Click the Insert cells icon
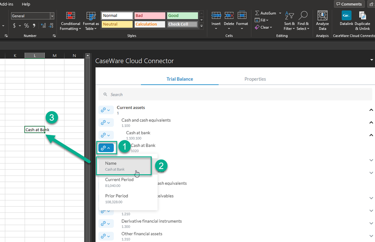The width and height of the screenshot is (375, 242). pos(216,16)
